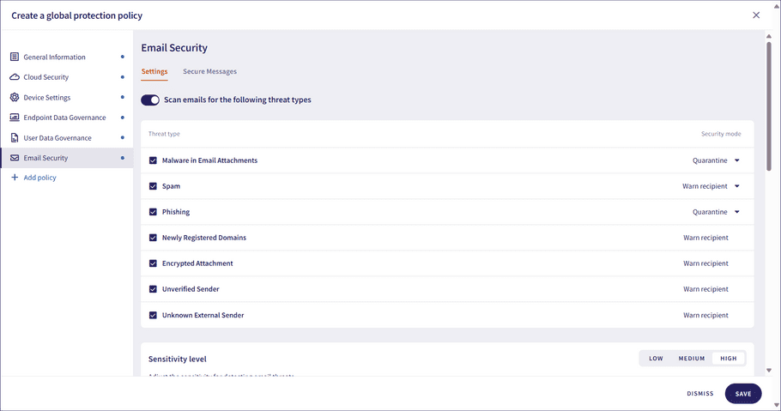Click the Security mode column header
781x411 pixels.
pyautogui.click(x=721, y=134)
